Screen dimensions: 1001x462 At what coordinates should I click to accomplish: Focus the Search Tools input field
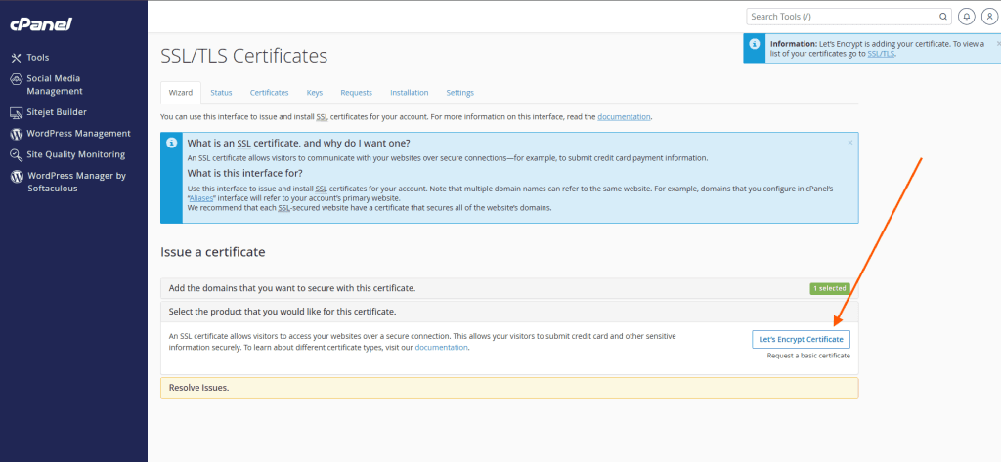(x=843, y=17)
